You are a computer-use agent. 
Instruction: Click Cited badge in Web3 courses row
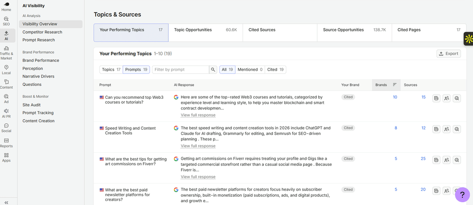(348, 97)
